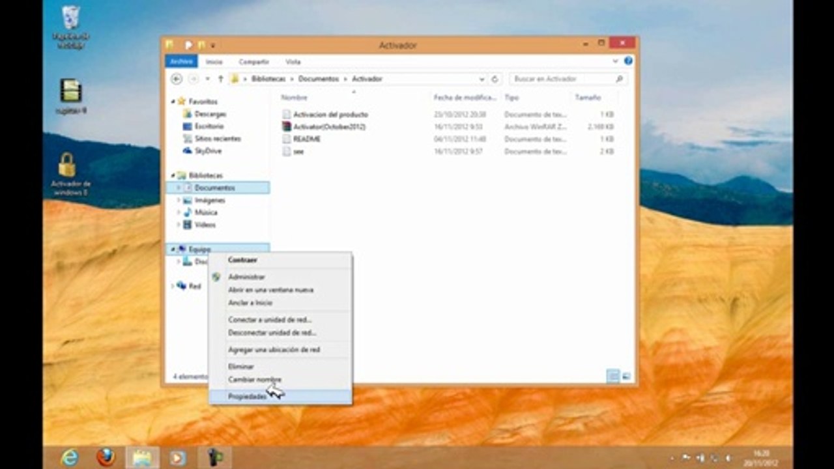Expand the Red network node
The height and width of the screenshot is (469, 834).
click(x=173, y=286)
